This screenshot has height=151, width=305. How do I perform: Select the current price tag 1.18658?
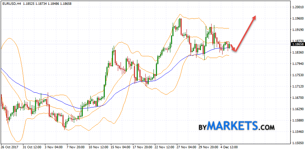(x=297, y=44)
